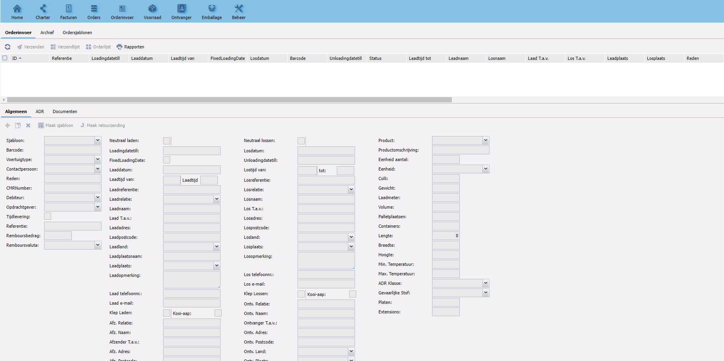Expand the Contactpersoon dropdown
724x361 pixels.
coord(98,169)
